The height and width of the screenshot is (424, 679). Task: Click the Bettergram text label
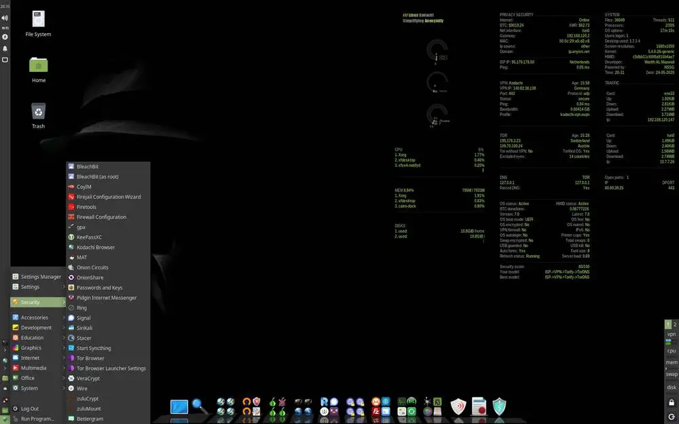click(x=90, y=419)
